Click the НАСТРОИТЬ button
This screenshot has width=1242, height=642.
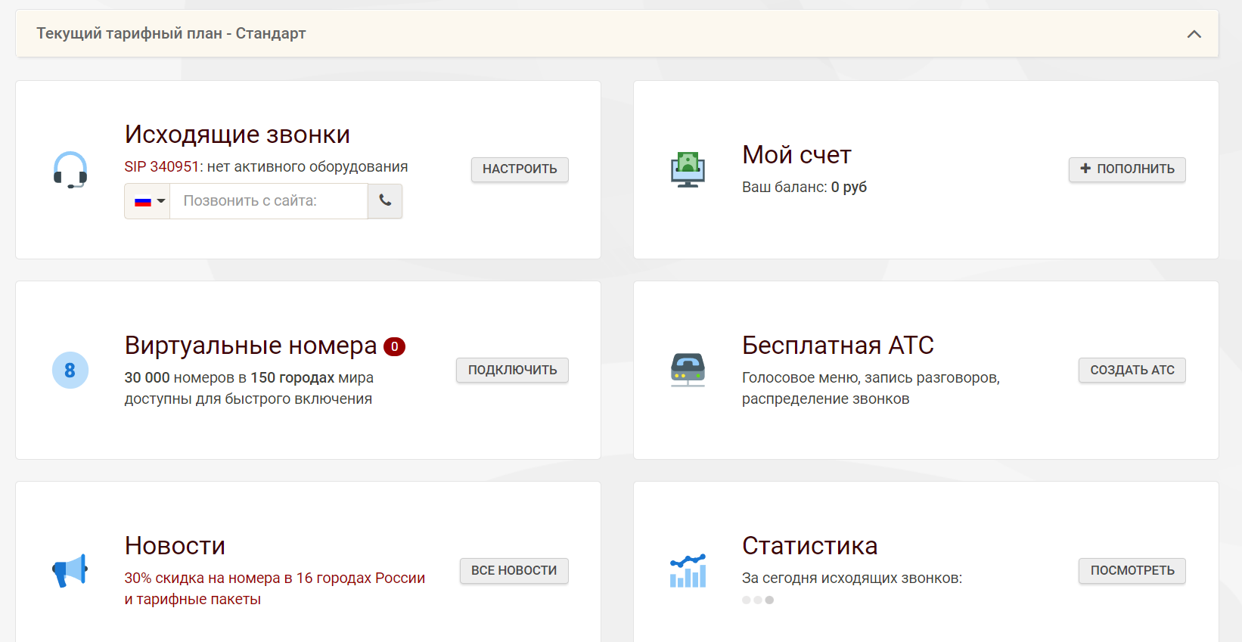520,169
